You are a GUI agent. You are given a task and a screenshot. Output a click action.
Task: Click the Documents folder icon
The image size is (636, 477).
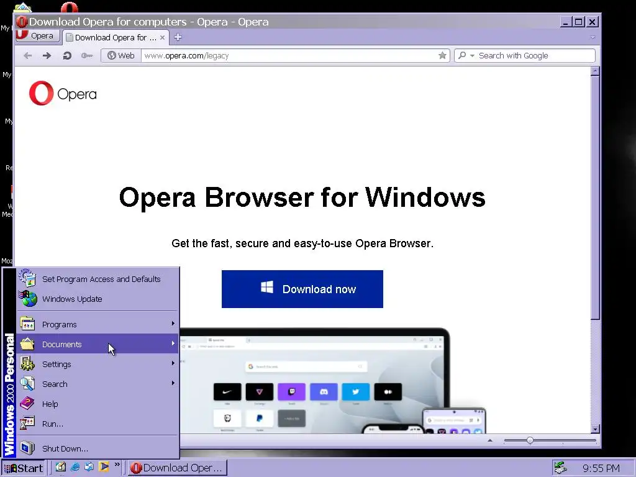click(27, 344)
